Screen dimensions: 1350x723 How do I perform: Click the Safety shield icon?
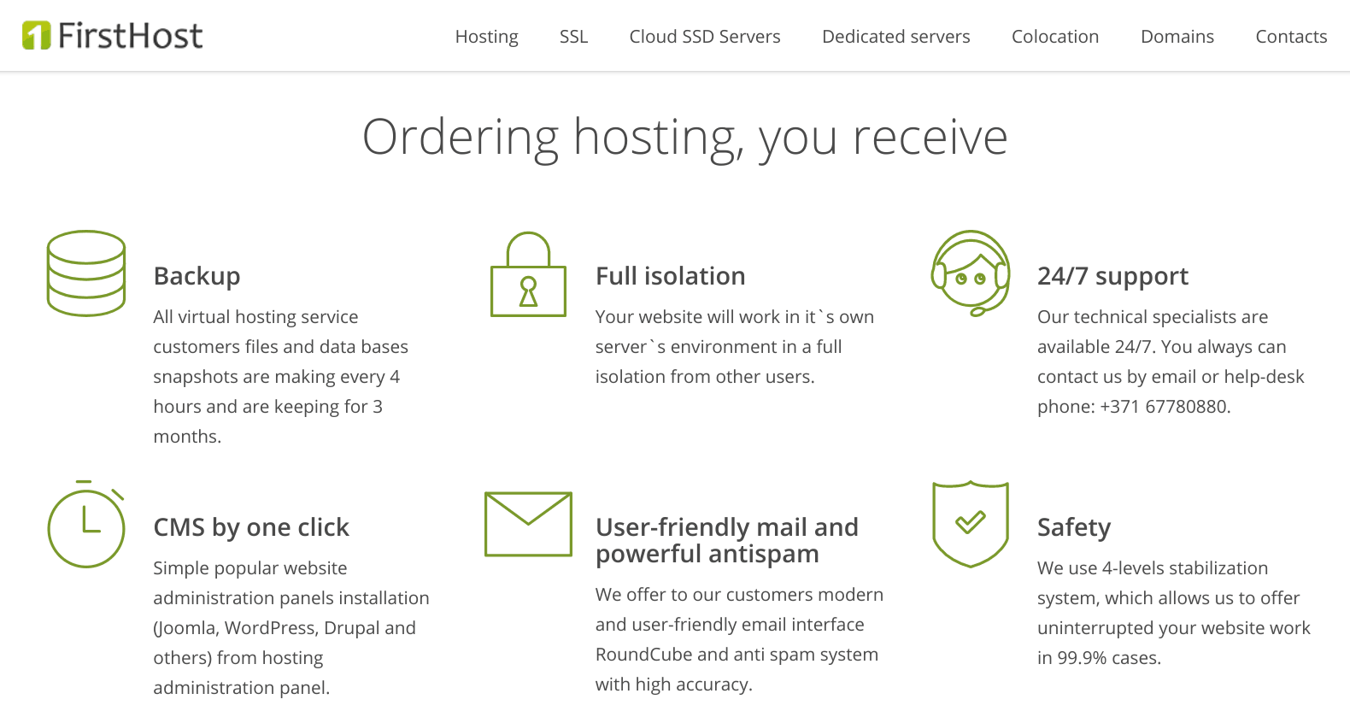[971, 524]
